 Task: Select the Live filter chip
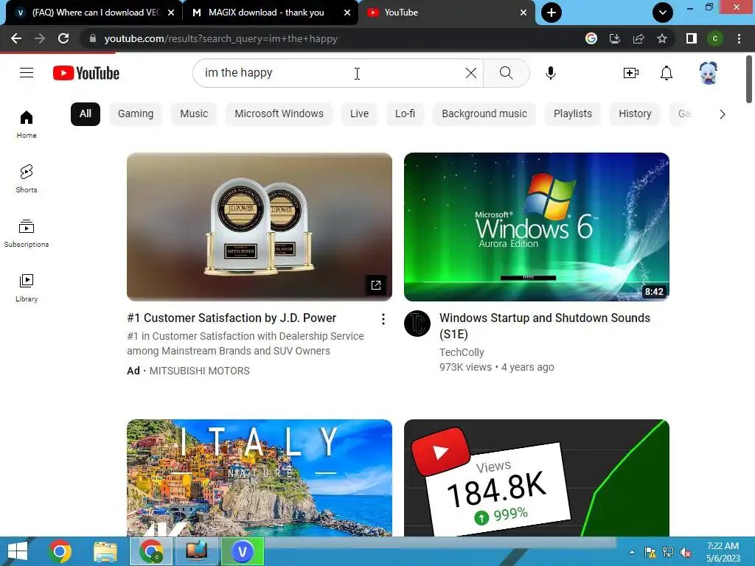[359, 114]
